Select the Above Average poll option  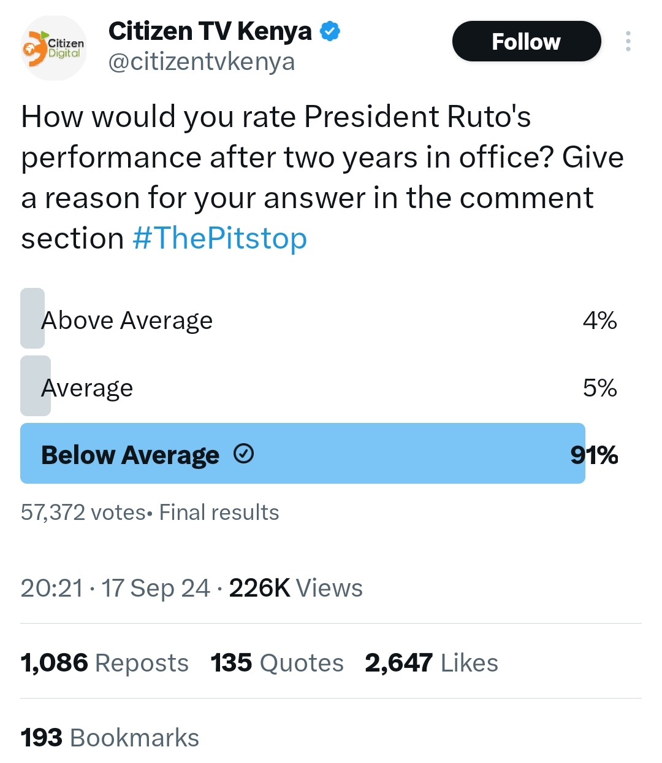point(319,319)
